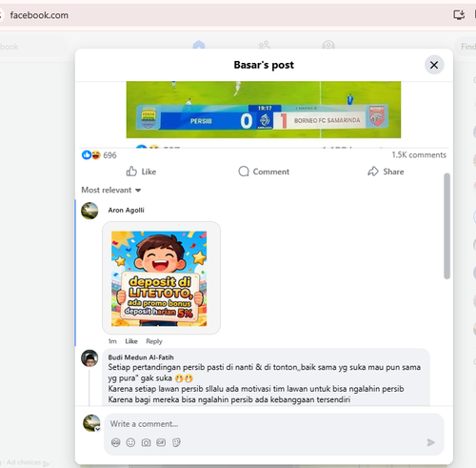Click the blue thumbs-up reaction icon
Viewport: 476px width, 468px height.
(x=86, y=155)
